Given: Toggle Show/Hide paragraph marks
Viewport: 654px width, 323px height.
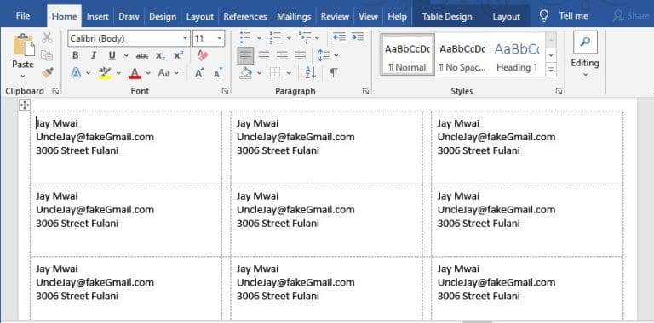Looking at the screenshot, I should click(x=334, y=73).
